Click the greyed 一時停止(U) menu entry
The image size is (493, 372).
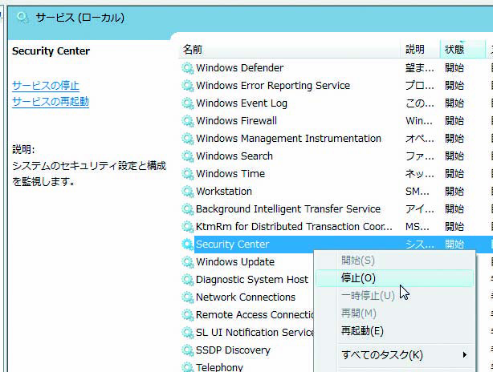(x=394, y=296)
